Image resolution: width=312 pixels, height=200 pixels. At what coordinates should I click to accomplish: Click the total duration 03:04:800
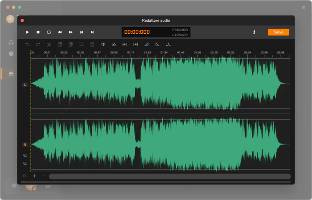click(180, 30)
